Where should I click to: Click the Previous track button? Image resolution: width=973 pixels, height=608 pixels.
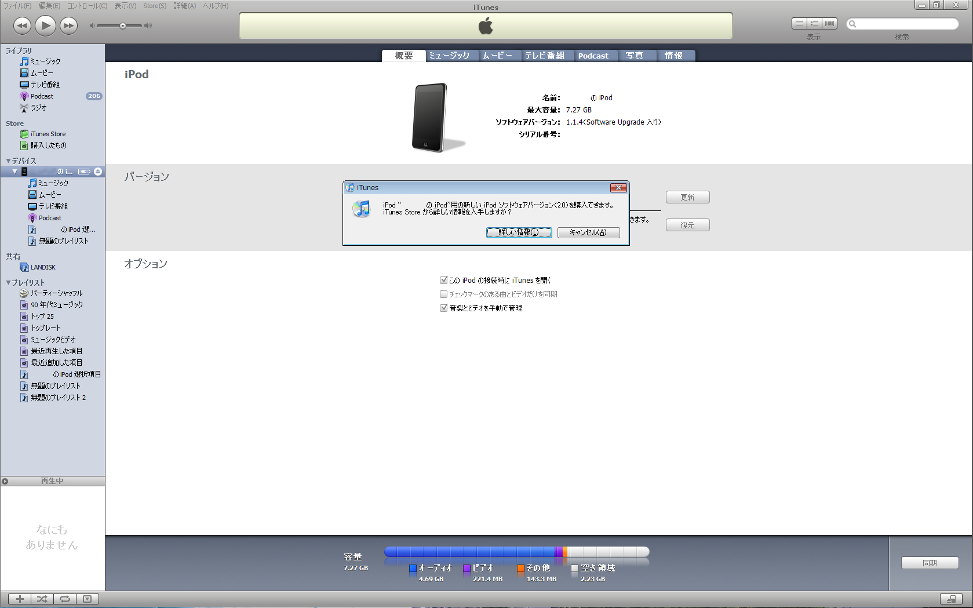click(x=22, y=26)
